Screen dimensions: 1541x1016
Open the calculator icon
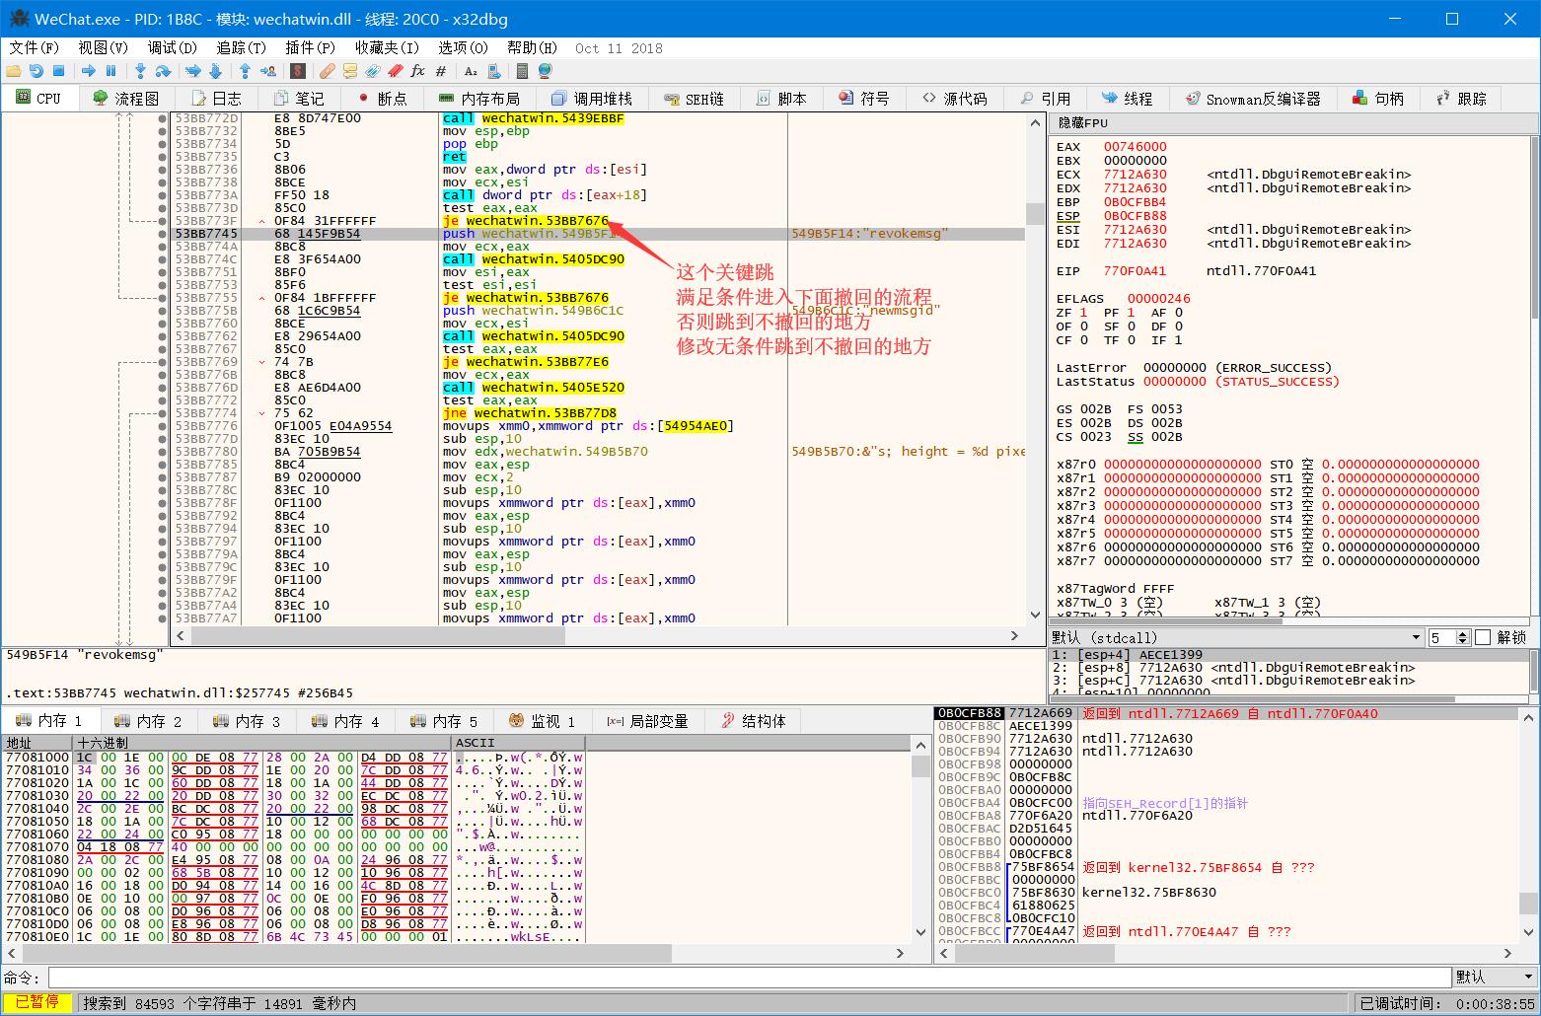522,71
